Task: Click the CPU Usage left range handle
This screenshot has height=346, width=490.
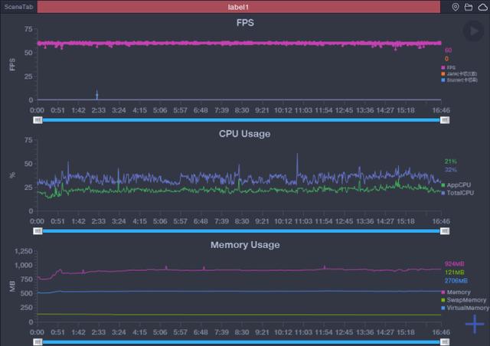Action: (38, 231)
